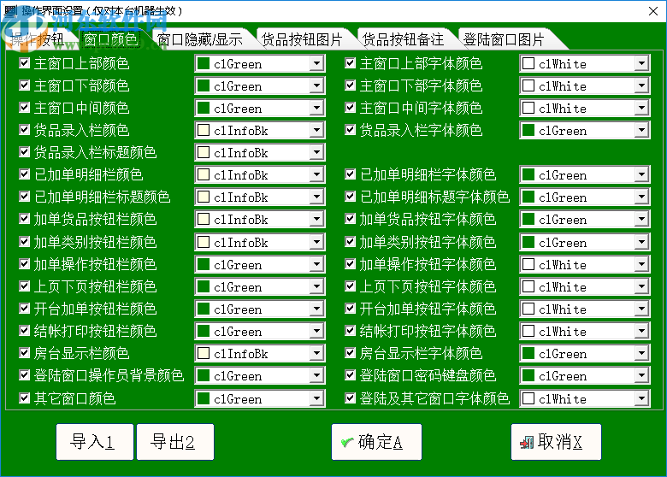667x477 pixels.
Task: Toggle 货品录入栏颜色 checkbox
Action: click(x=24, y=130)
